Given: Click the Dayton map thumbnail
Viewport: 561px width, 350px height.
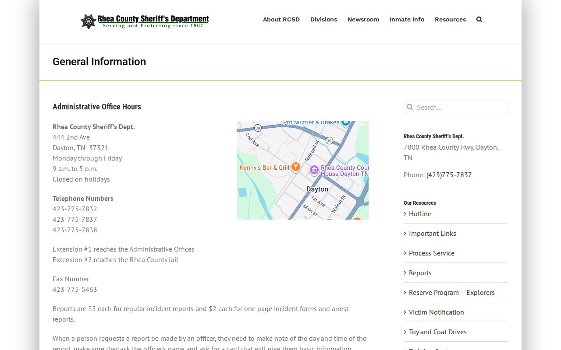Looking at the screenshot, I should (x=303, y=170).
